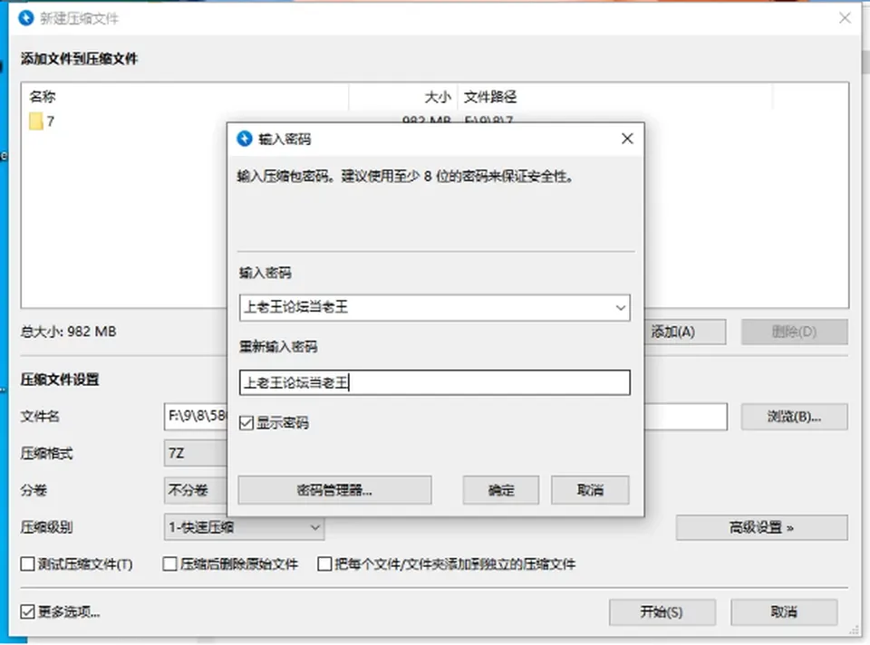This screenshot has width=870, height=645.
Task: Open 密码管理器 password manager
Action: pos(334,490)
